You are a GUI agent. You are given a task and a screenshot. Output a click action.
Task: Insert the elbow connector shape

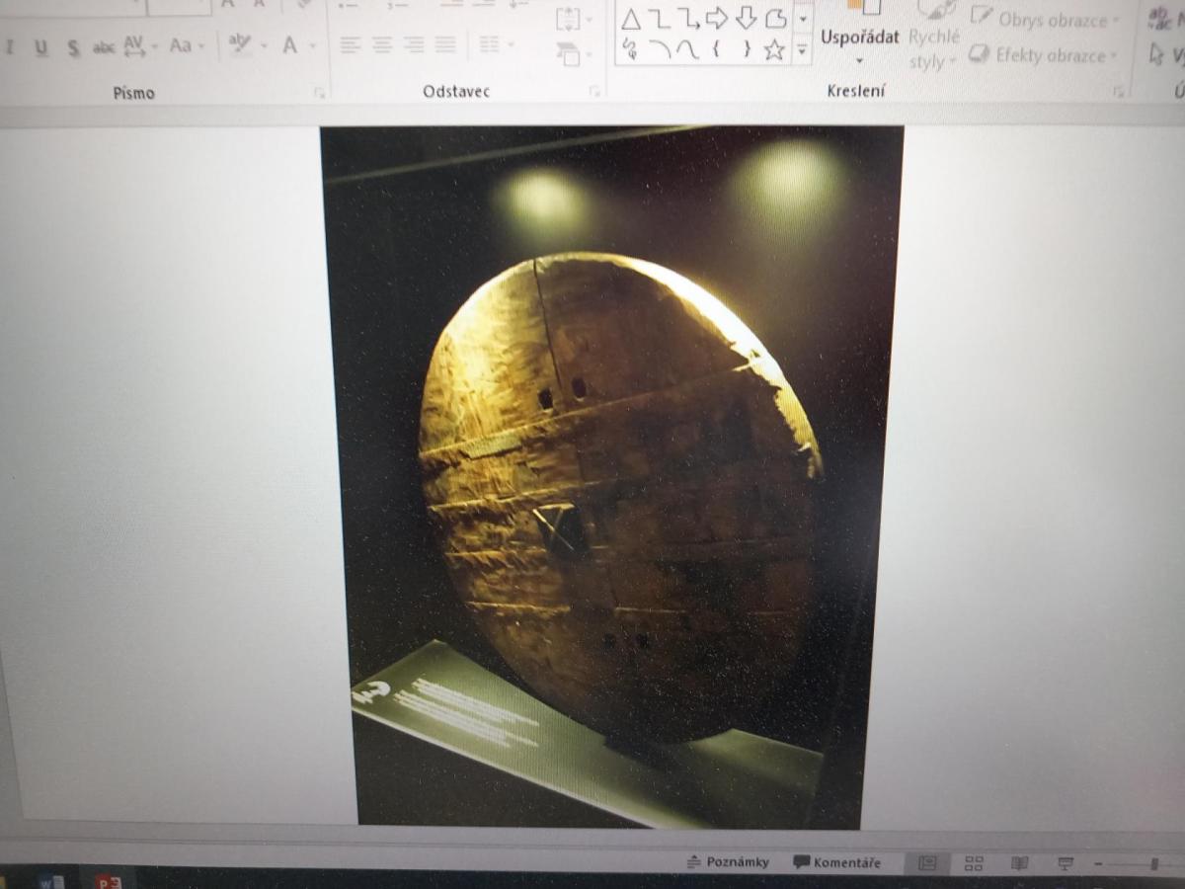pyautogui.click(x=660, y=19)
